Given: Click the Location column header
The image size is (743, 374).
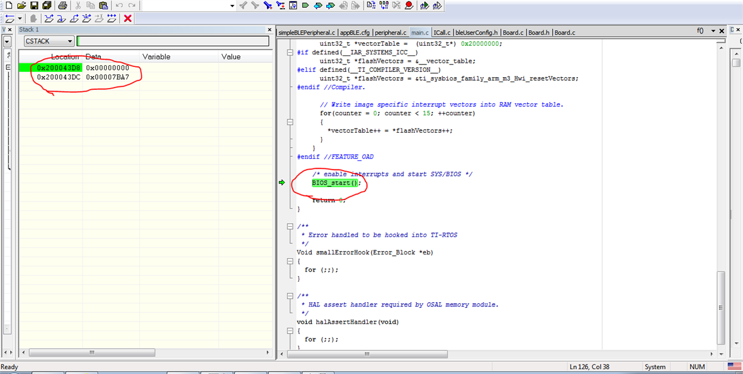Looking at the screenshot, I should (x=51, y=57).
